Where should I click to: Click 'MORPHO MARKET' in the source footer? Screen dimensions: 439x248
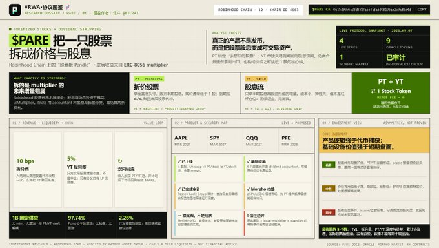(391, 244)
